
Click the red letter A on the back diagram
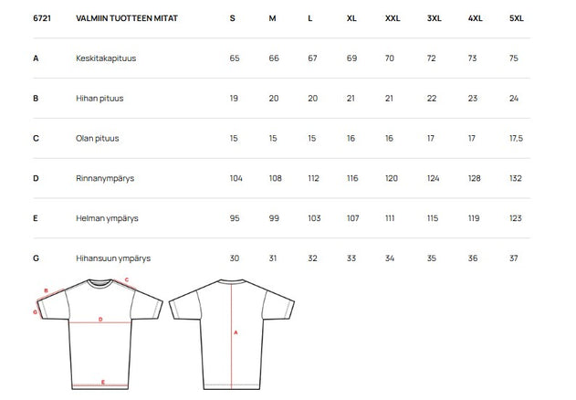click(x=236, y=334)
